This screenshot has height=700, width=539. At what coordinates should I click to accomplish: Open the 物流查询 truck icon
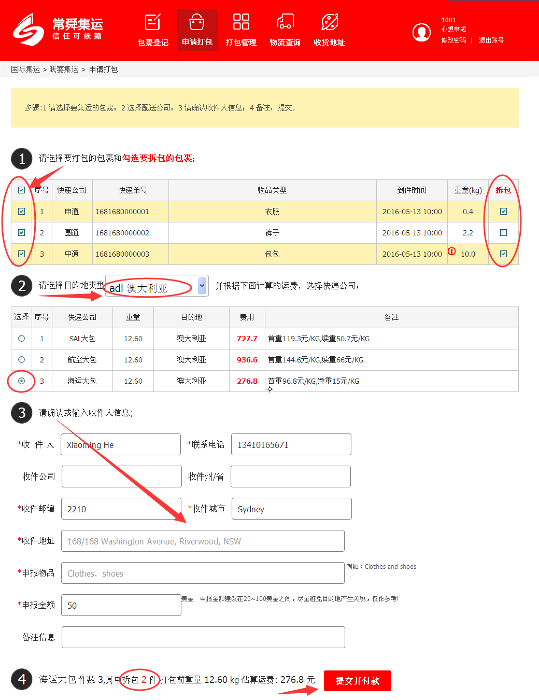click(285, 22)
